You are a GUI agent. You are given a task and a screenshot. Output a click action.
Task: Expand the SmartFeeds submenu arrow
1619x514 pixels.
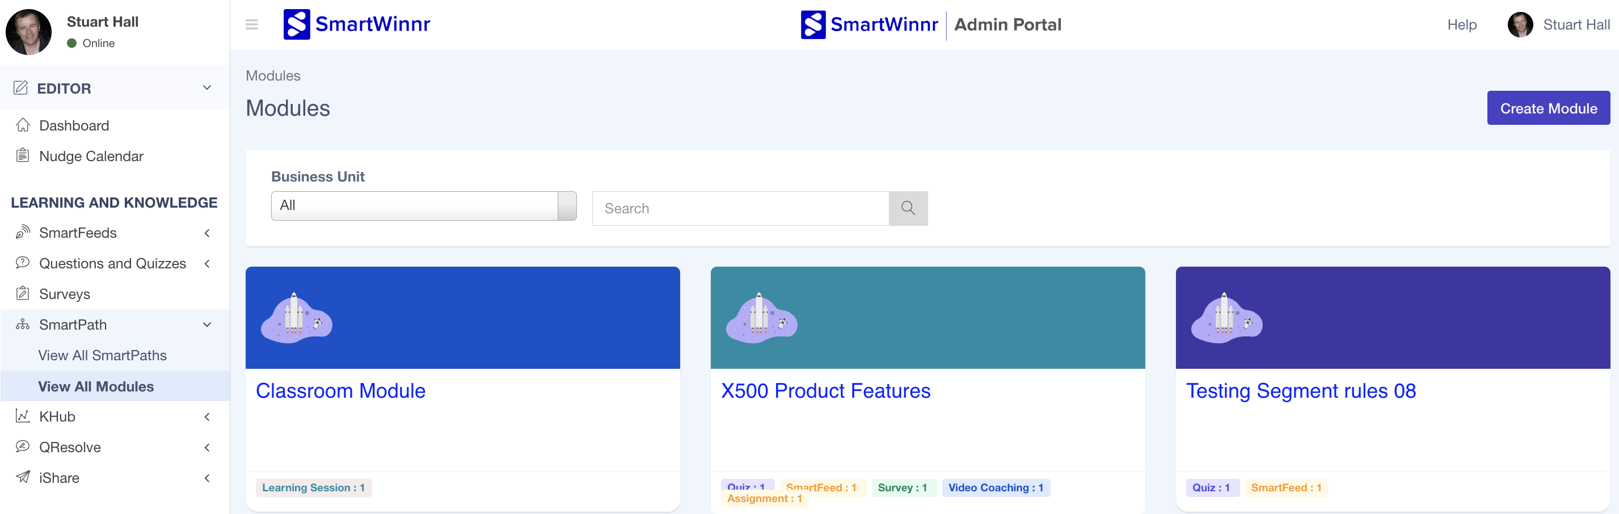tap(207, 233)
